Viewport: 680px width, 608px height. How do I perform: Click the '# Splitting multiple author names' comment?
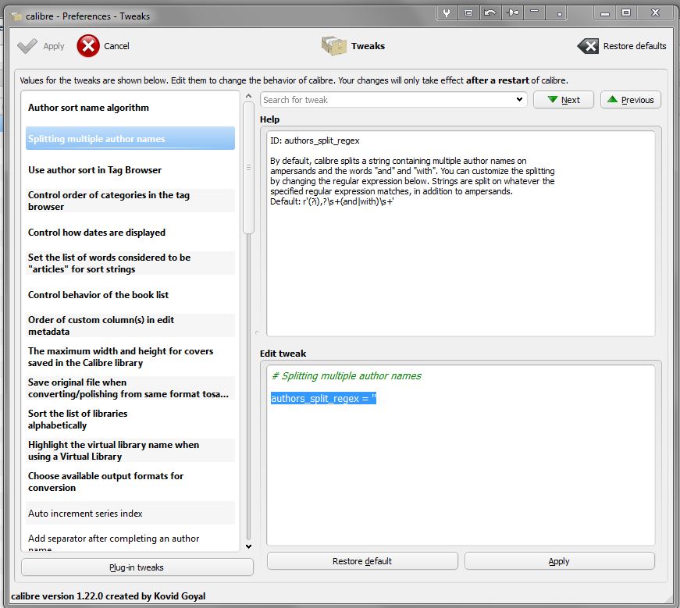tap(347, 375)
